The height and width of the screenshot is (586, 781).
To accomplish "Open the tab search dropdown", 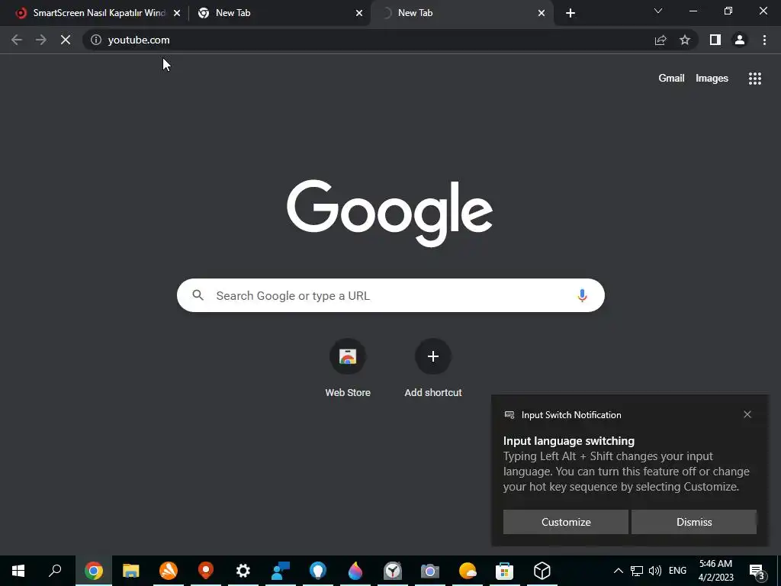I will tap(658, 11).
